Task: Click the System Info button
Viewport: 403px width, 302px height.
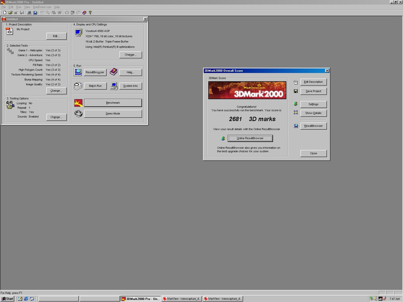Action: click(x=131, y=86)
